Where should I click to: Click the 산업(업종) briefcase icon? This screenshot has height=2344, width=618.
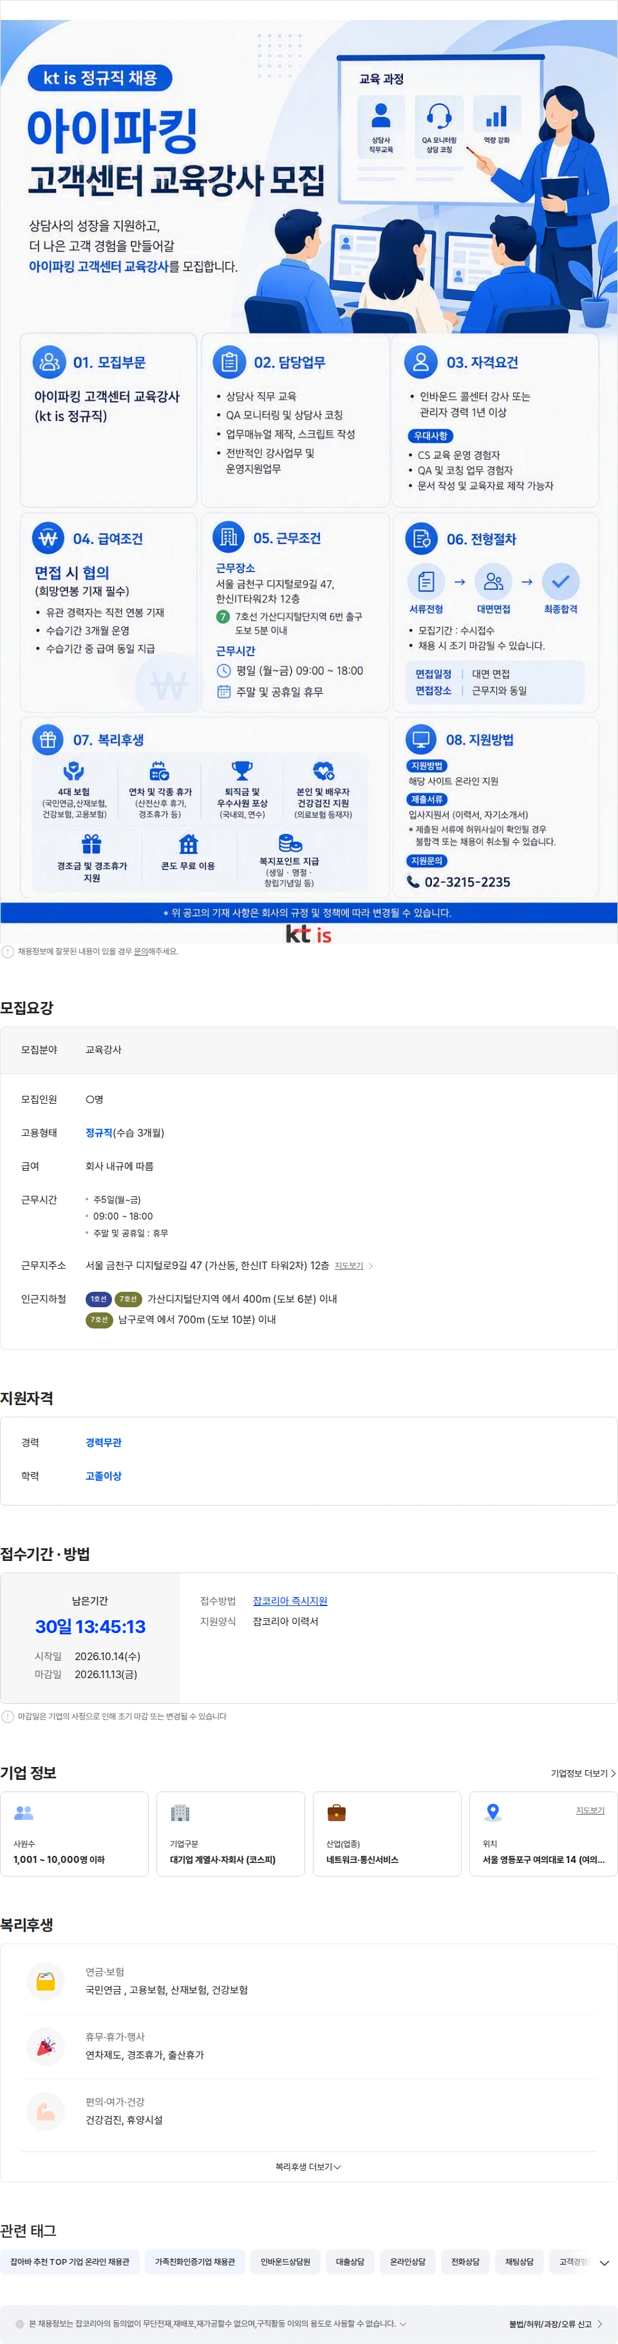coord(337,1813)
